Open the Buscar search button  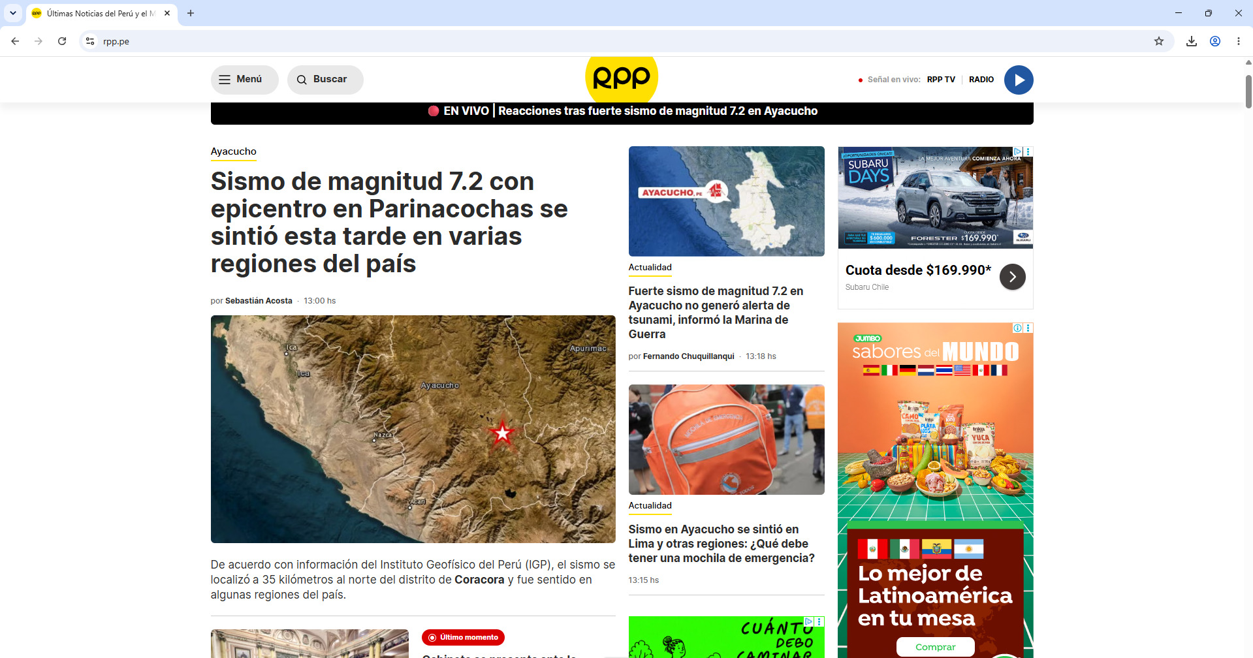(325, 80)
